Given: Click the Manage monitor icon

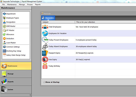Looking at the screenshot, I should point(4,74).
